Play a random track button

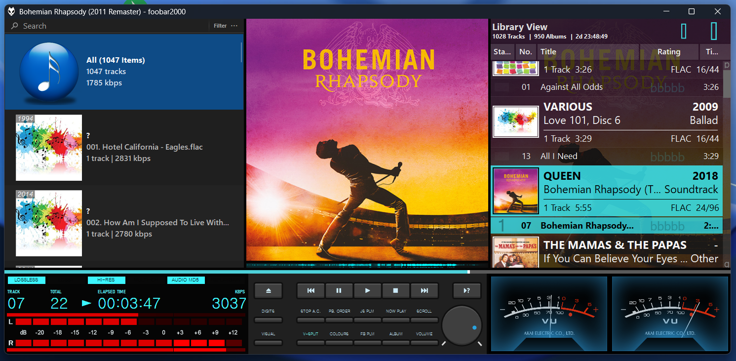coord(466,291)
